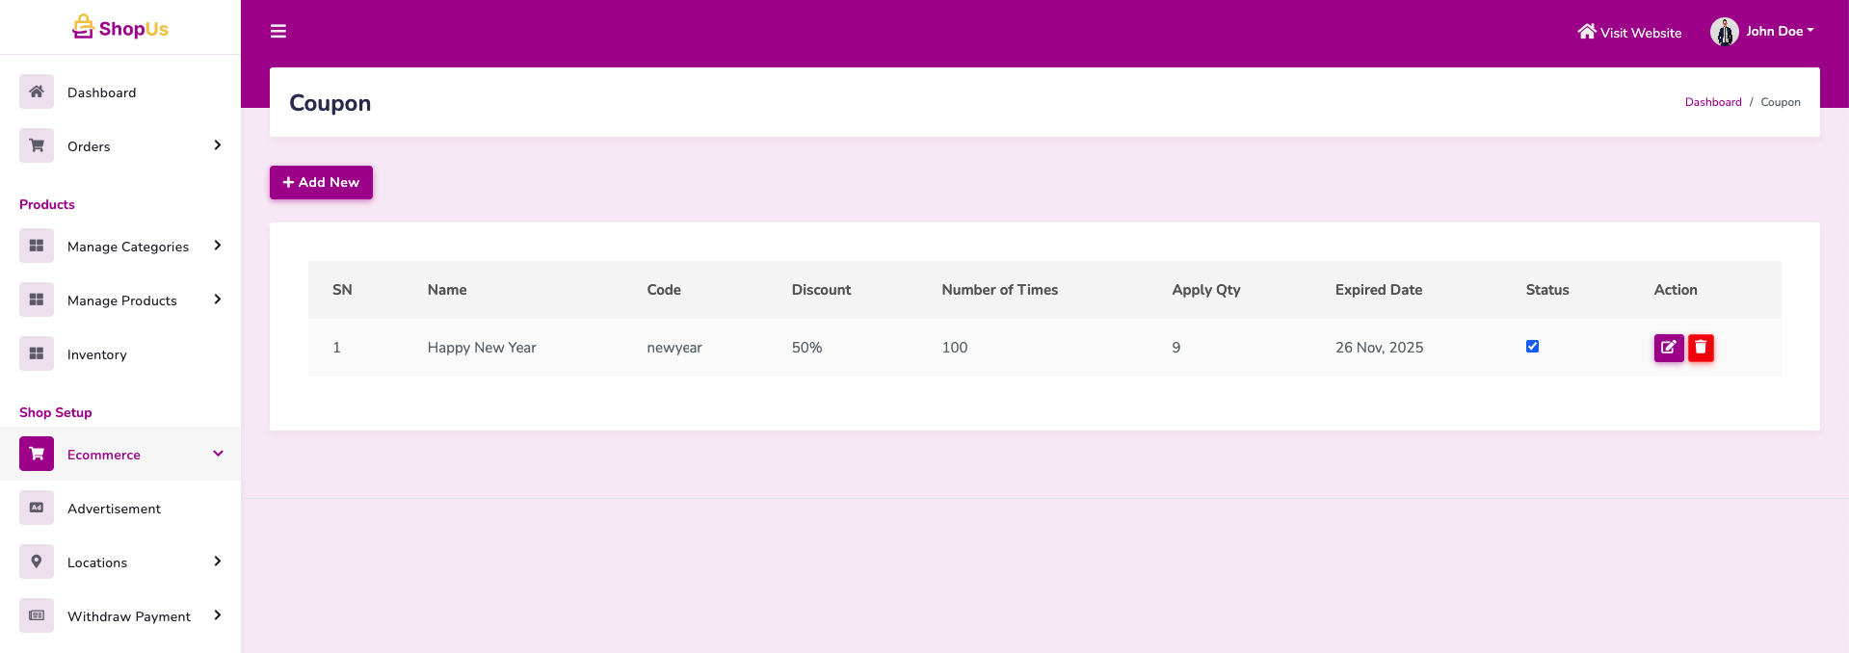Click the Locations pin icon
This screenshot has height=653, width=1849.
[x=37, y=562]
